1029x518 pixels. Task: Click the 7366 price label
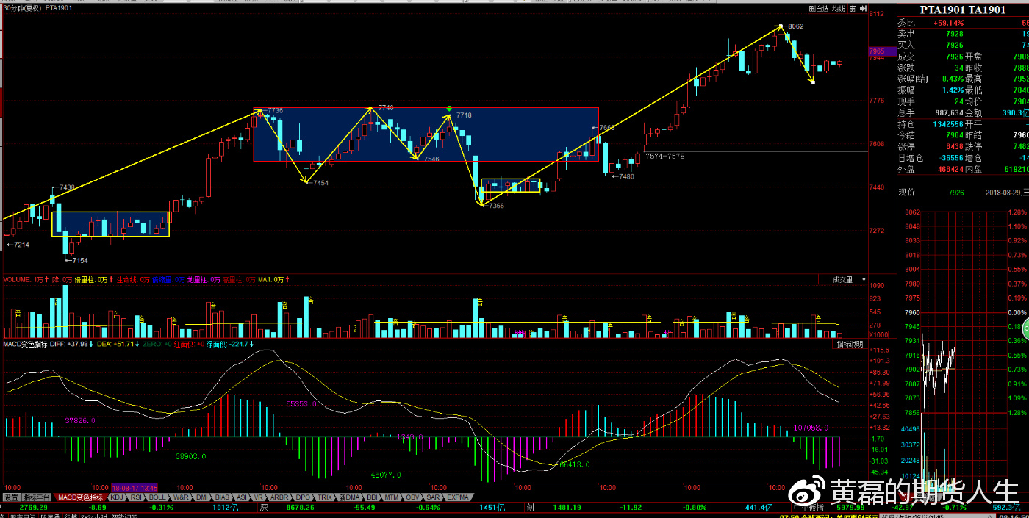pos(495,206)
